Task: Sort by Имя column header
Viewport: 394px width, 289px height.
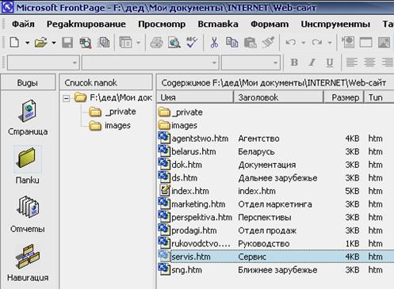Action: point(195,97)
